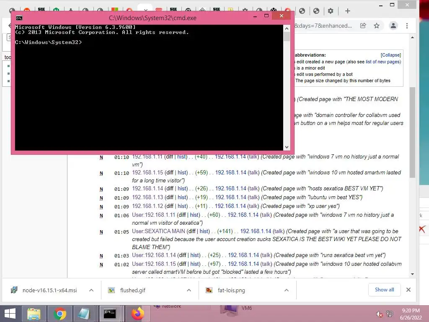This screenshot has height=322, width=429.
Task: Click editor 192.168.1.14 in the +97 row
Action: coord(243,264)
